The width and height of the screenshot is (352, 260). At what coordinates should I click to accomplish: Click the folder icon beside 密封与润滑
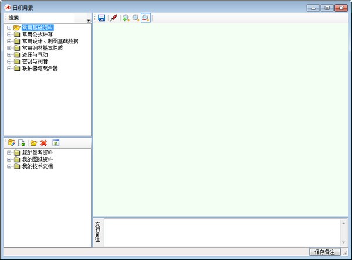pos(17,61)
